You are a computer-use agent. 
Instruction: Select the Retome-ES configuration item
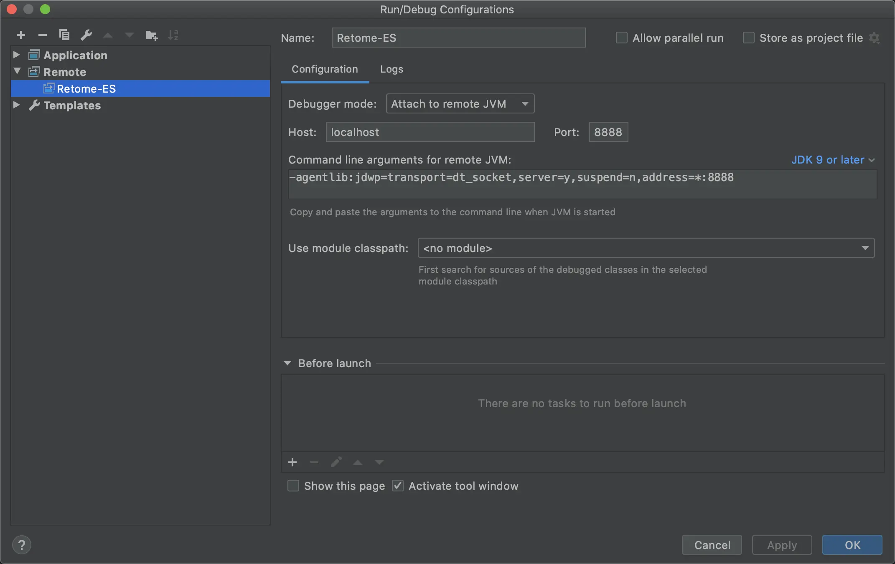point(86,89)
